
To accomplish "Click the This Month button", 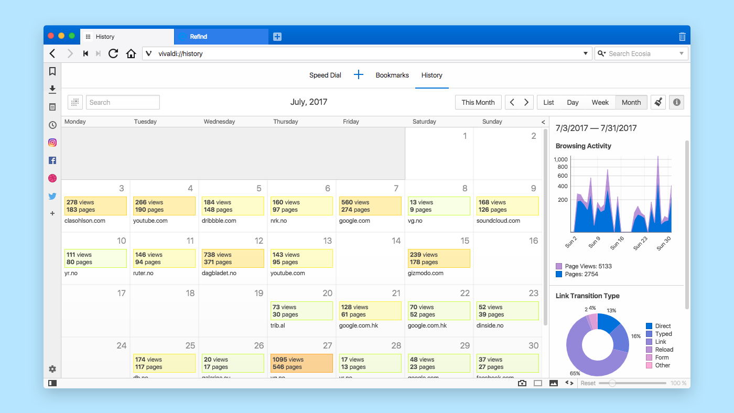I will coord(478,102).
